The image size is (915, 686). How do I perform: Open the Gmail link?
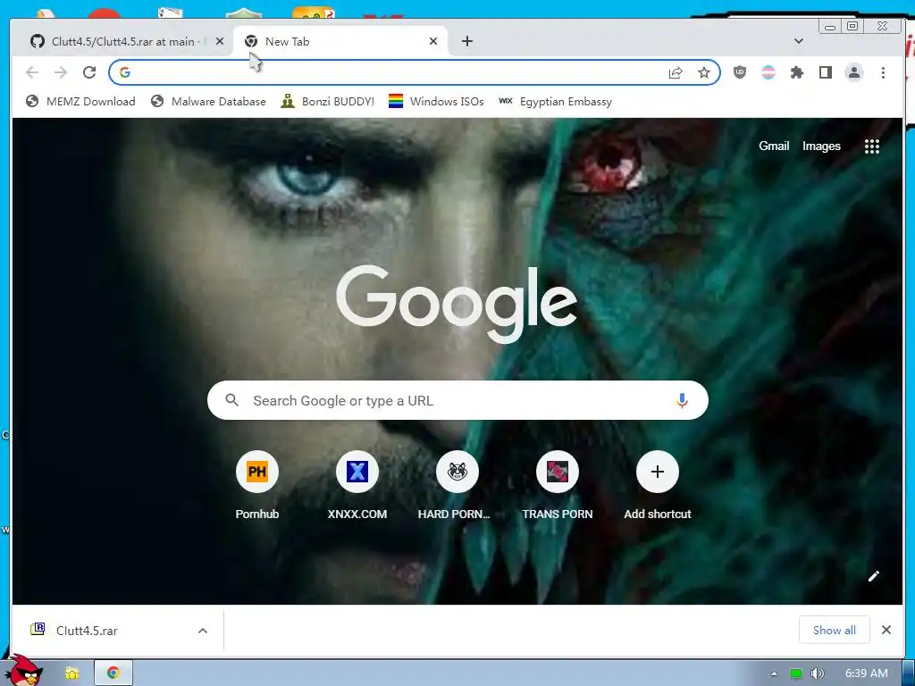click(774, 146)
